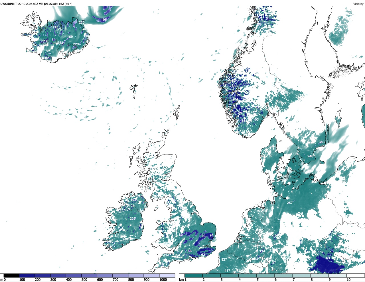
Task: Pick the 200–300 m visibility color swatch
Action: pos(43,276)
